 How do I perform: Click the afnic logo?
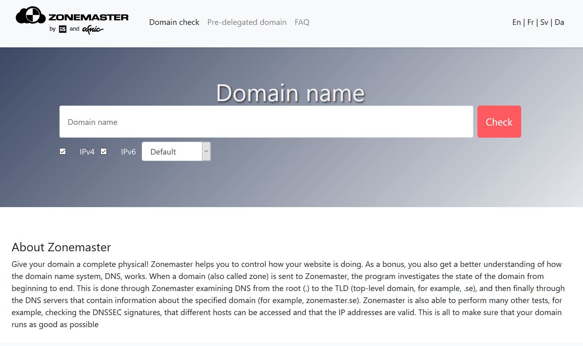[93, 29]
